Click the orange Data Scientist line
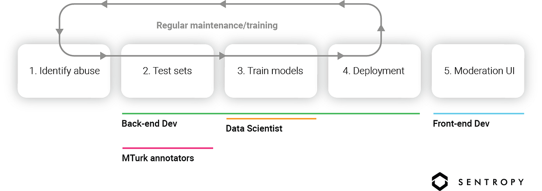 click(x=271, y=118)
